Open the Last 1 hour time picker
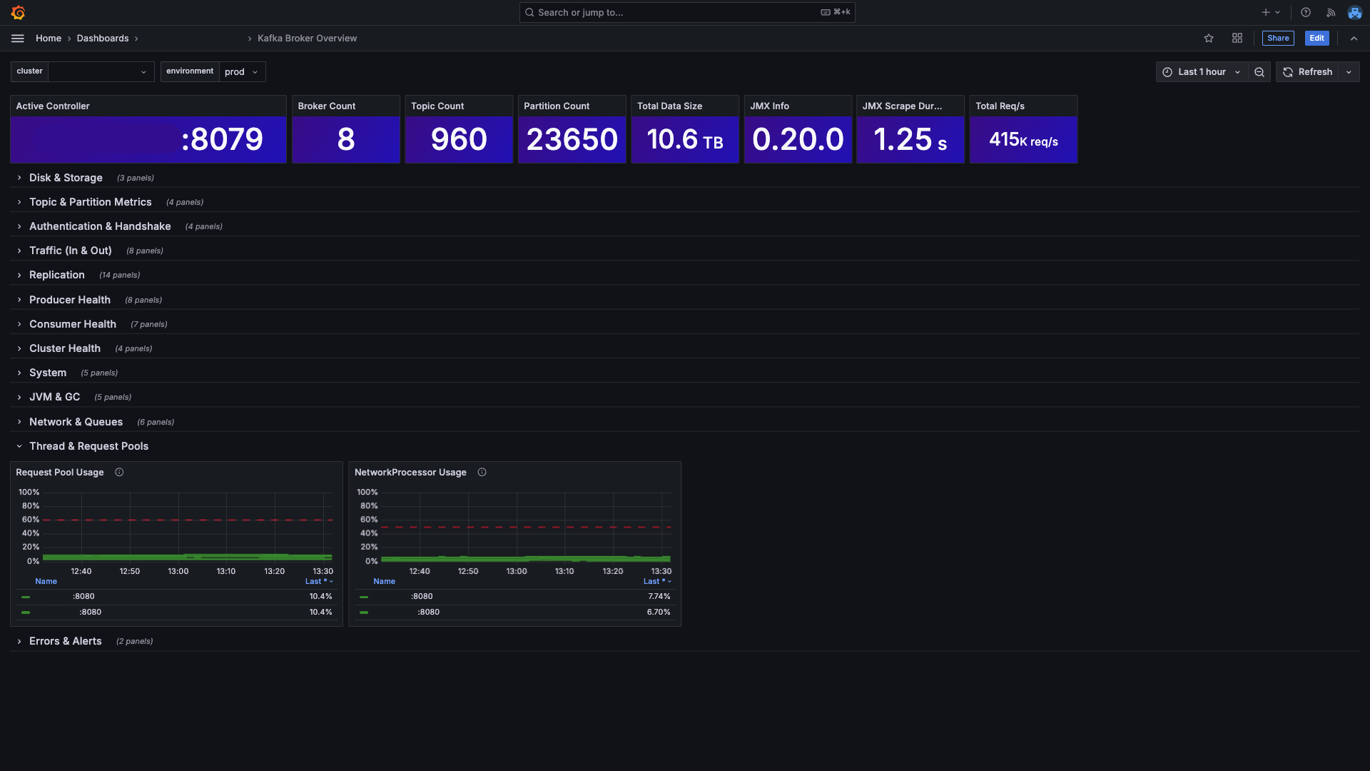Image resolution: width=1370 pixels, height=771 pixels. (x=1202, y=72)
